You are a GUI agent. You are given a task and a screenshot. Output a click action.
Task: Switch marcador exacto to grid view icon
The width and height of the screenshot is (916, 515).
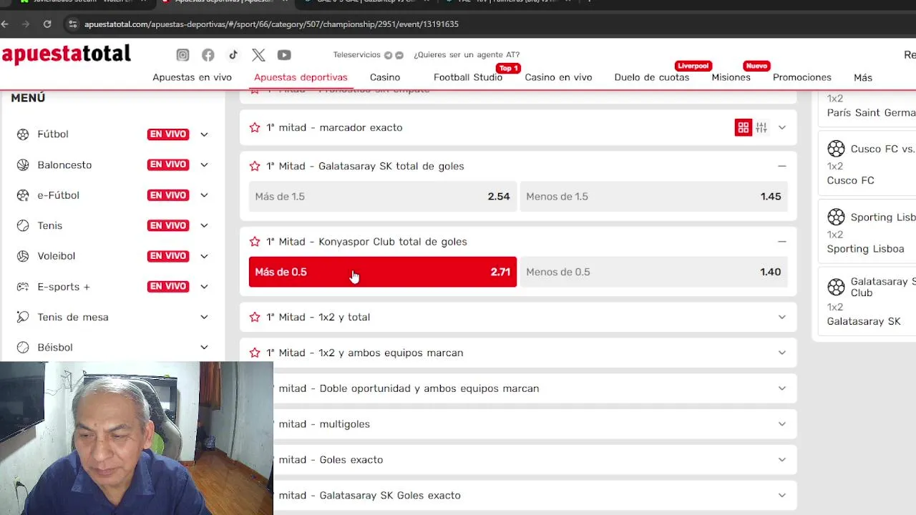coord(744,127)
